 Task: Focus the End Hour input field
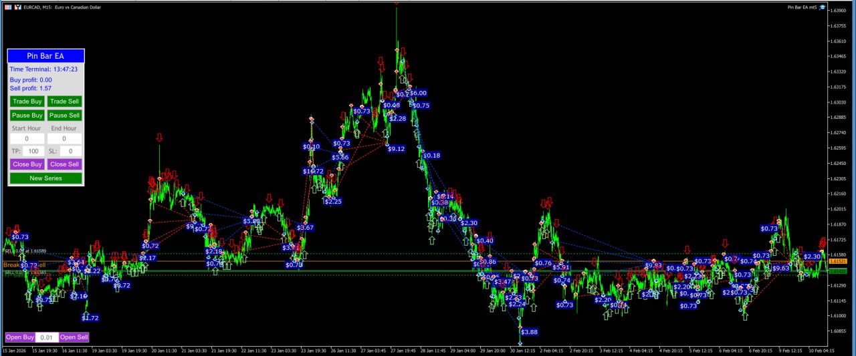(65, 139)
